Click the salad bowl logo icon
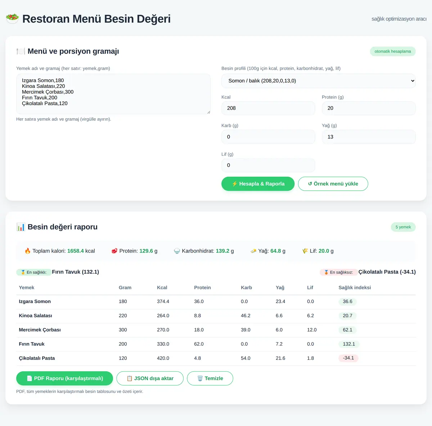Image resolution: width=432 pixels, height=426 pixels. tap(12, 18)
